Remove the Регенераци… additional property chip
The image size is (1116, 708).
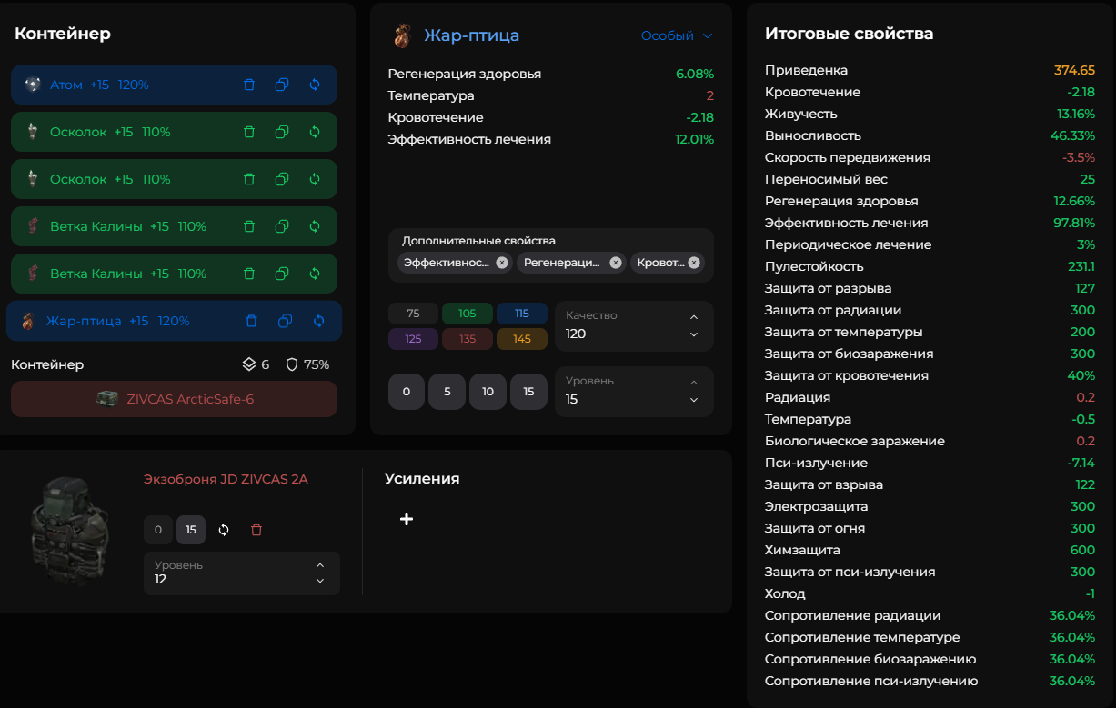616,263
